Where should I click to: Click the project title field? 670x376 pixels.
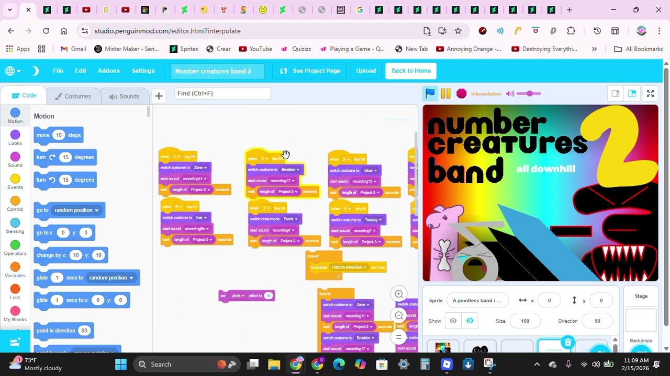tap(217, 71)
